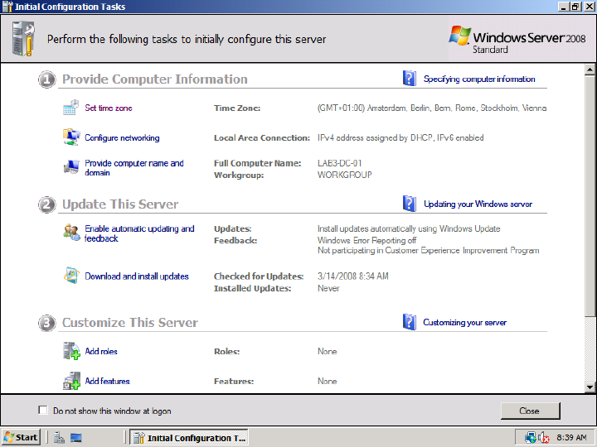Click the Configure networking computers icon
The image size is (597, 447).
click(71, 137)
